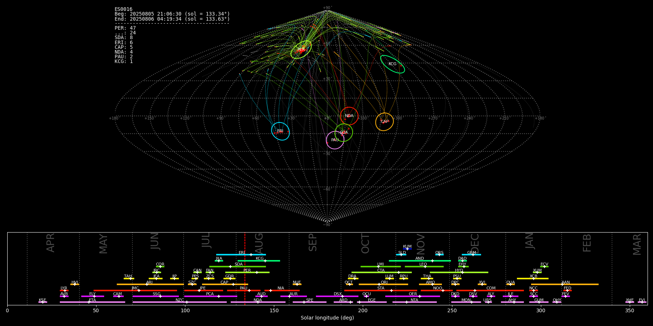Click the 150 tick label on axis
This screenshot has height=326, width=653.
(x=274, y=311)
